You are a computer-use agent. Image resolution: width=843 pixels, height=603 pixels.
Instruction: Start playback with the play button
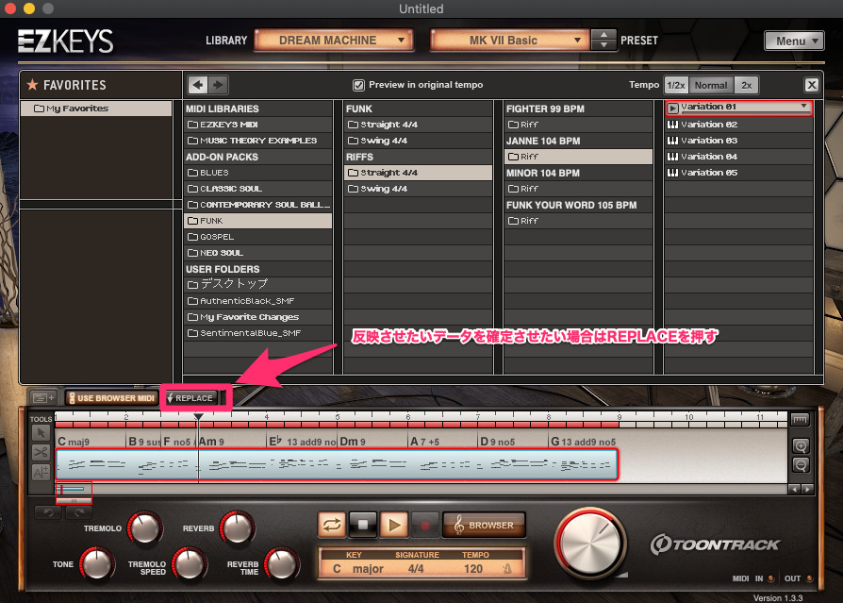pyautogui.click(x=393, y=525)
